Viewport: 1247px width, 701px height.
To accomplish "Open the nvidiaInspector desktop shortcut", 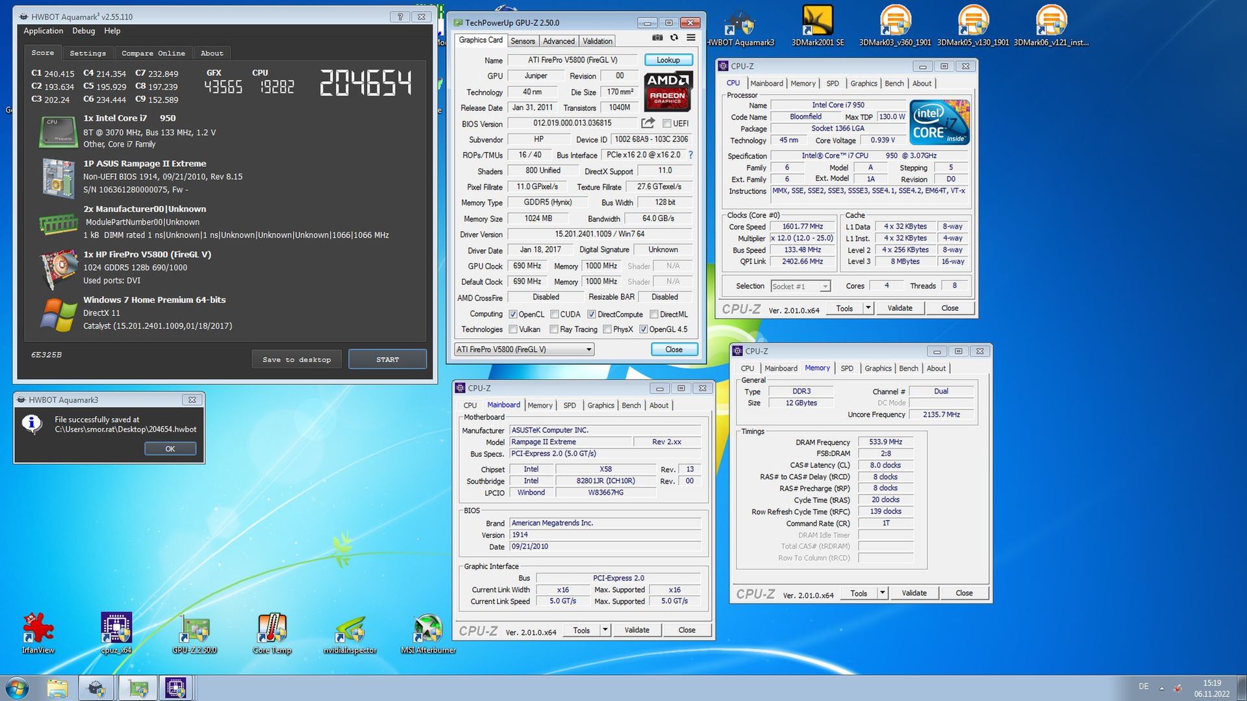I will (350, 633).
